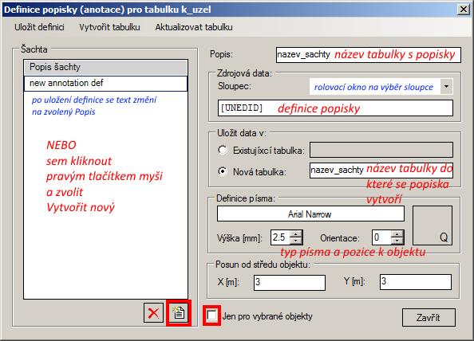Click the red X delete annotation icon
474x341 pixels.
[153, 313]
